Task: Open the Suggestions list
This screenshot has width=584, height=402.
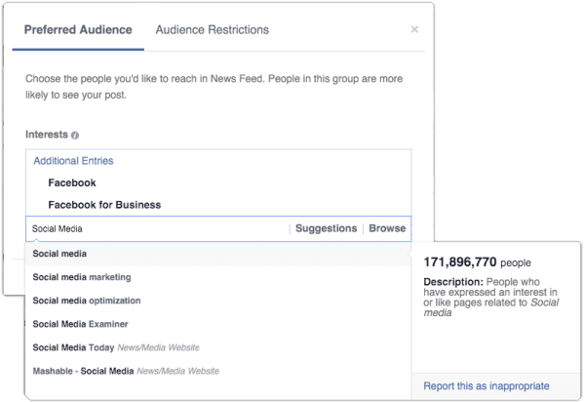Action: click(326, 228)
